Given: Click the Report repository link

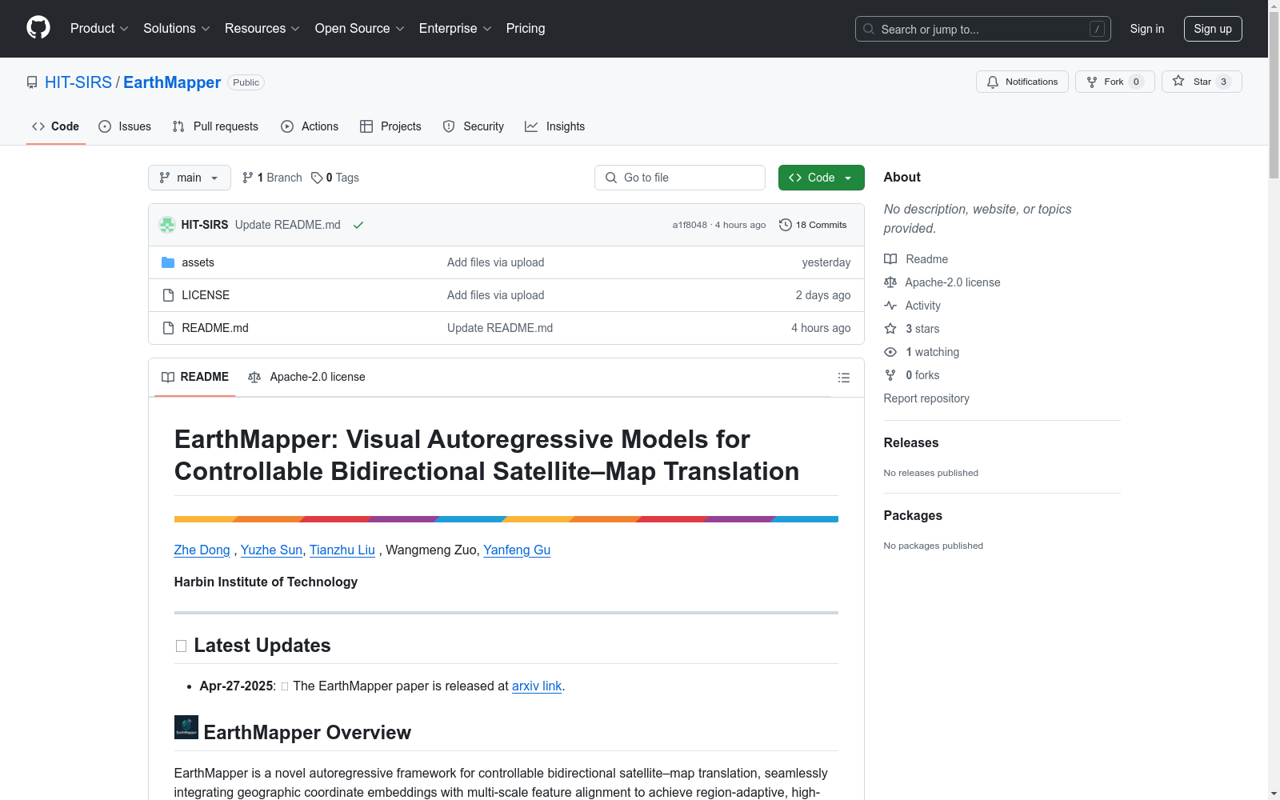Looking at the screenshot, I should click(x=926, y=398).
